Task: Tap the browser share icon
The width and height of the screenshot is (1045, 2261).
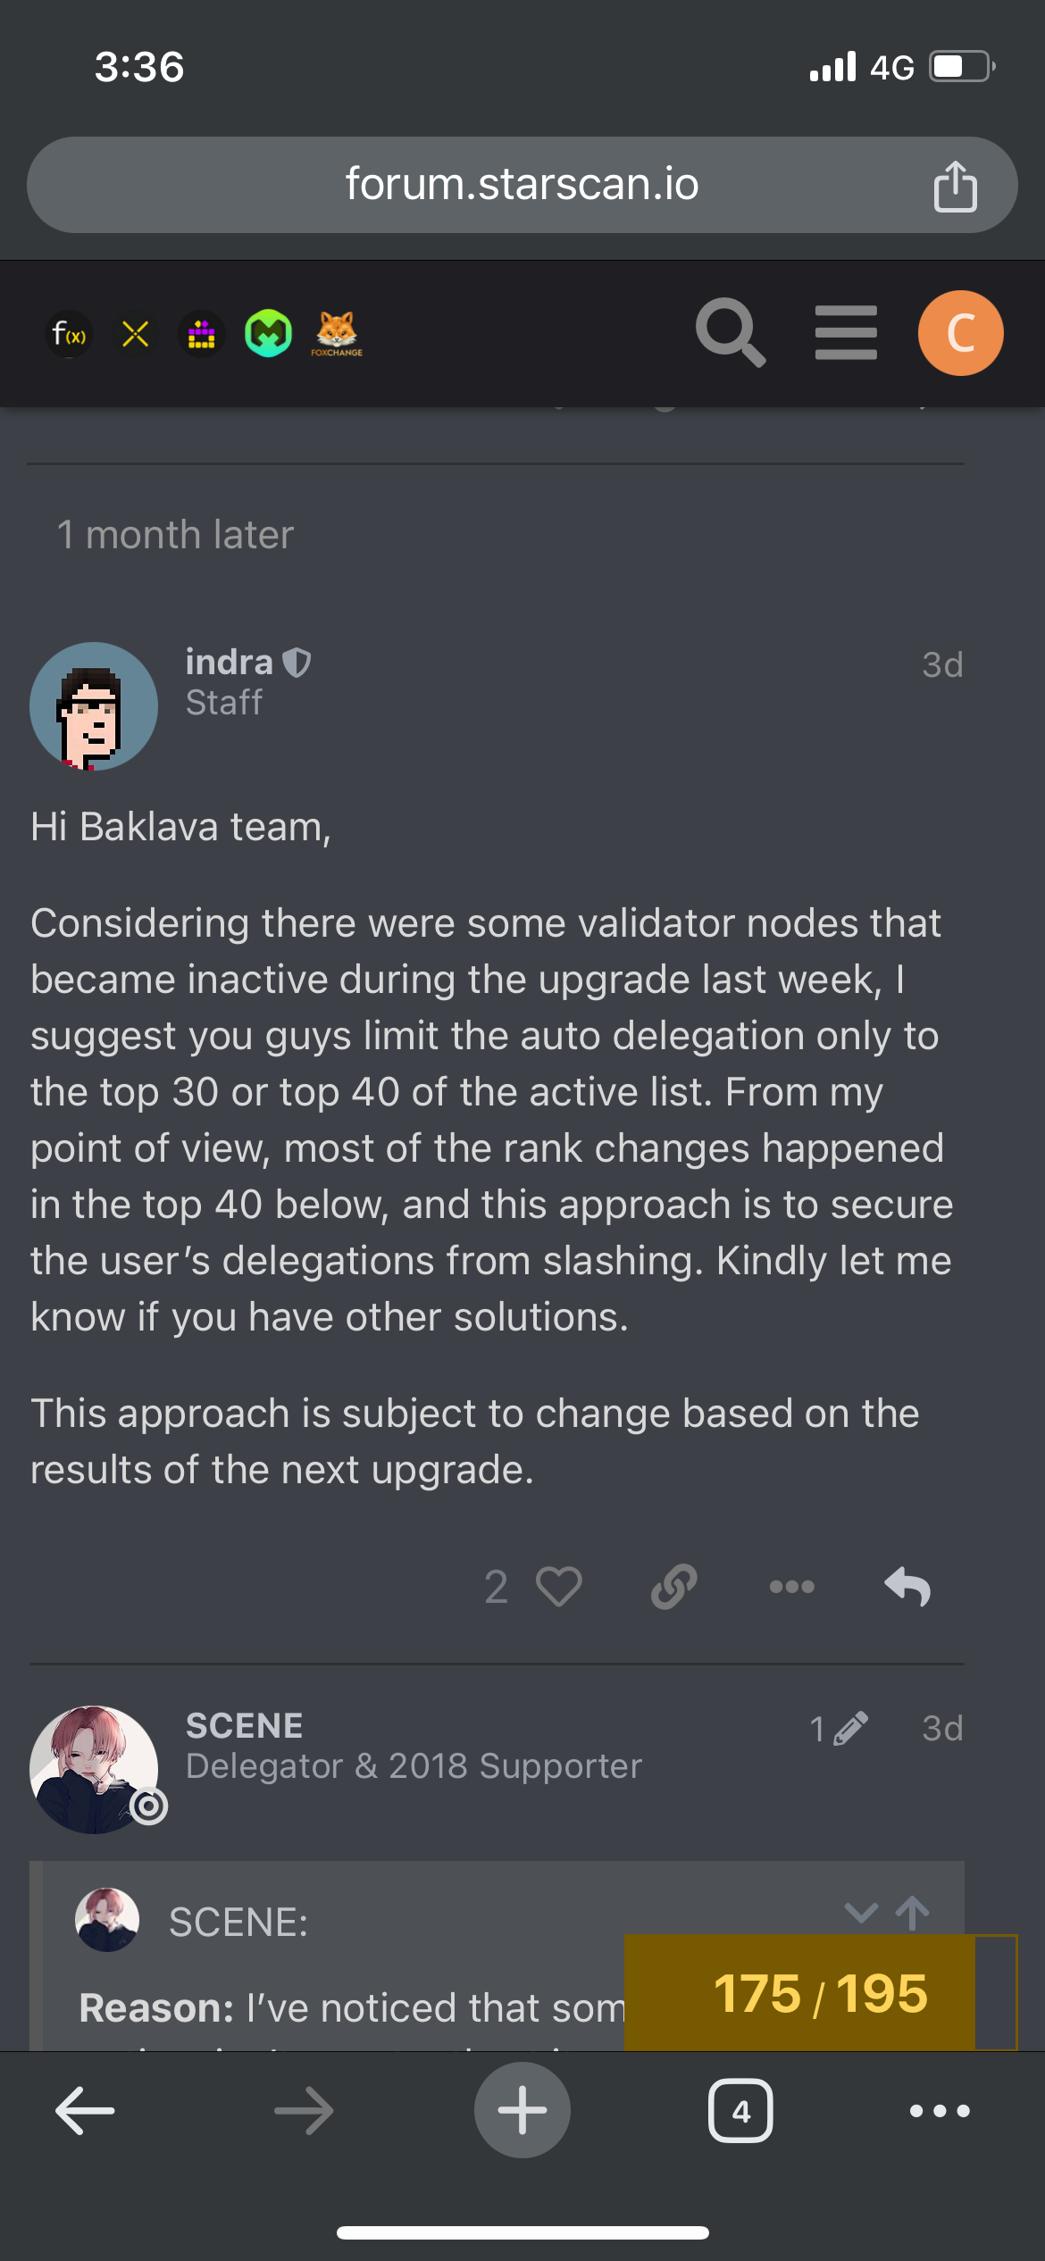Action: pyautogui.click(x=955, y=186)
